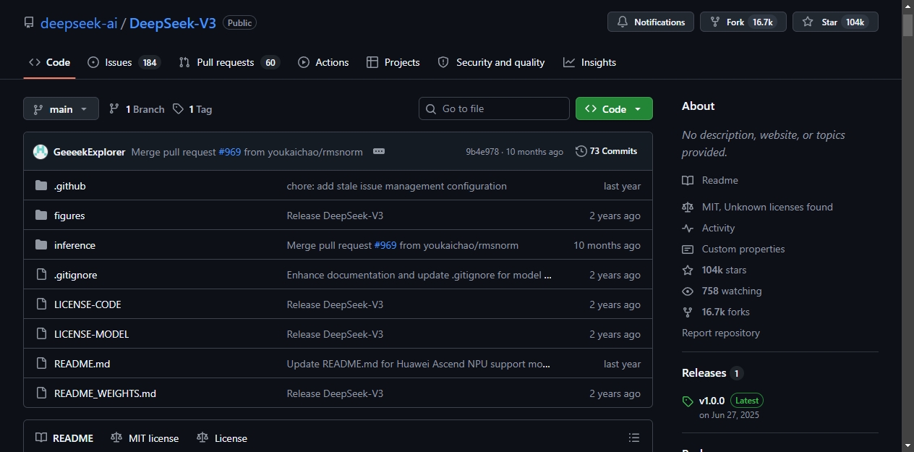Expand the green Code dropdown button
The image size is (914, 452).
[x=614, y=108]
